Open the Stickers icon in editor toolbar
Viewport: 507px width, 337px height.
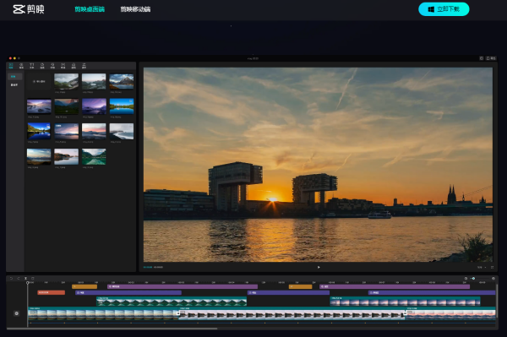42,66
